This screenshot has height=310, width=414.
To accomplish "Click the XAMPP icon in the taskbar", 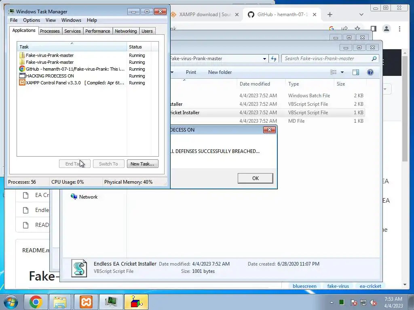I will [x=86, y=302].
